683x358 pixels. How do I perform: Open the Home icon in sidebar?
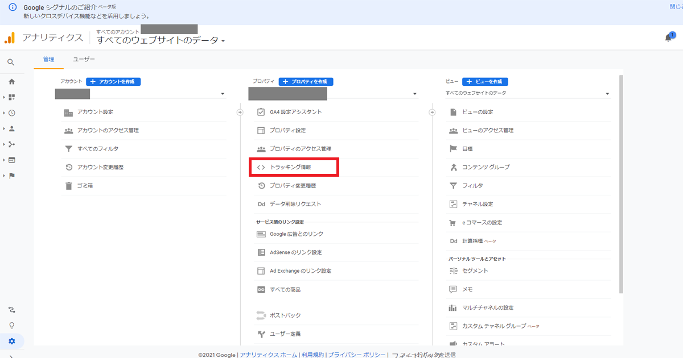11,82
